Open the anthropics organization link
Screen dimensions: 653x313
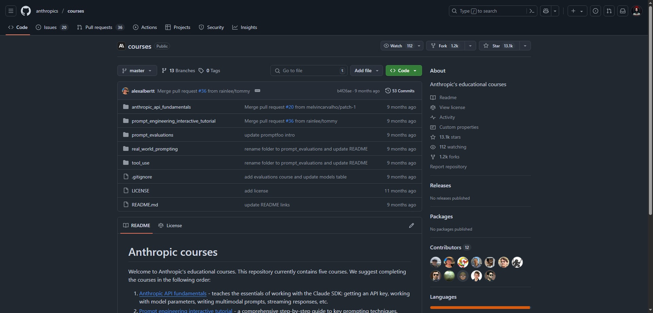[x=47, y=11]
